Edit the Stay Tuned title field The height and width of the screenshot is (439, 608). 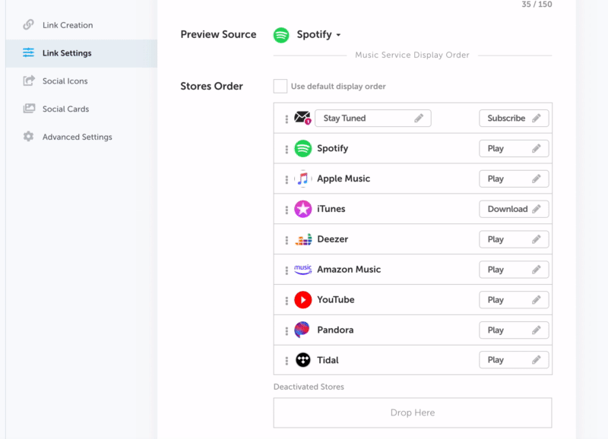click(x=372, y=118)
